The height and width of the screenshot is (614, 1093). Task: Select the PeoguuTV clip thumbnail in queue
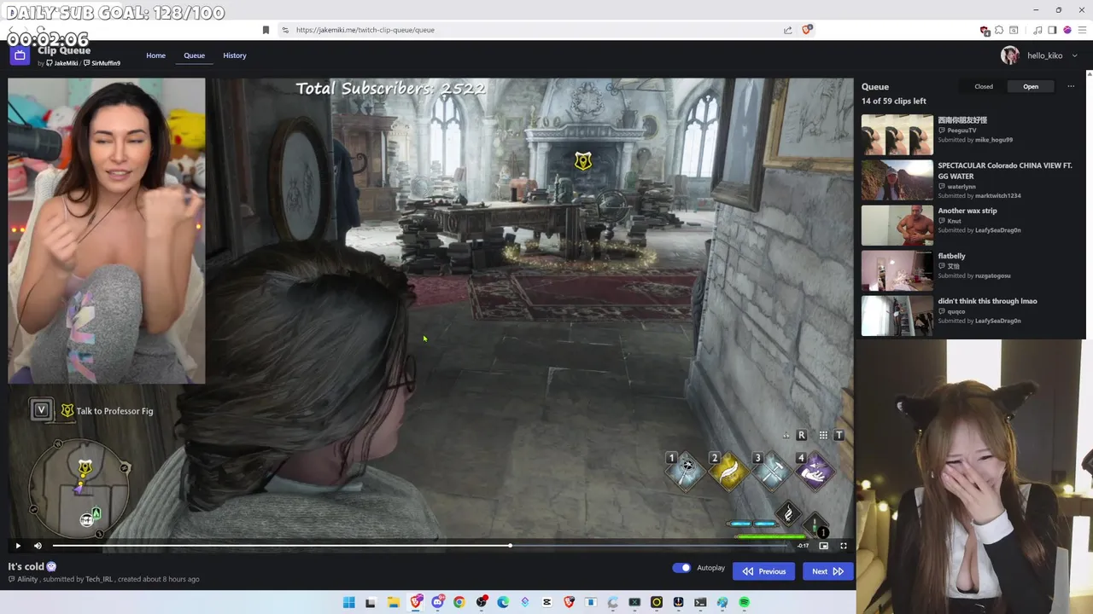[x=897, y=135]
